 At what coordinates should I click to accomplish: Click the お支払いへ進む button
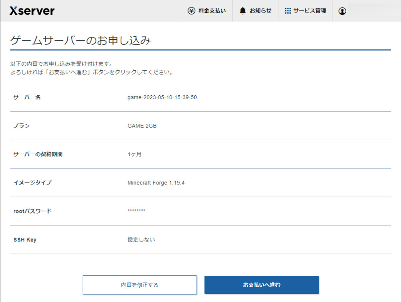(261, 285)
